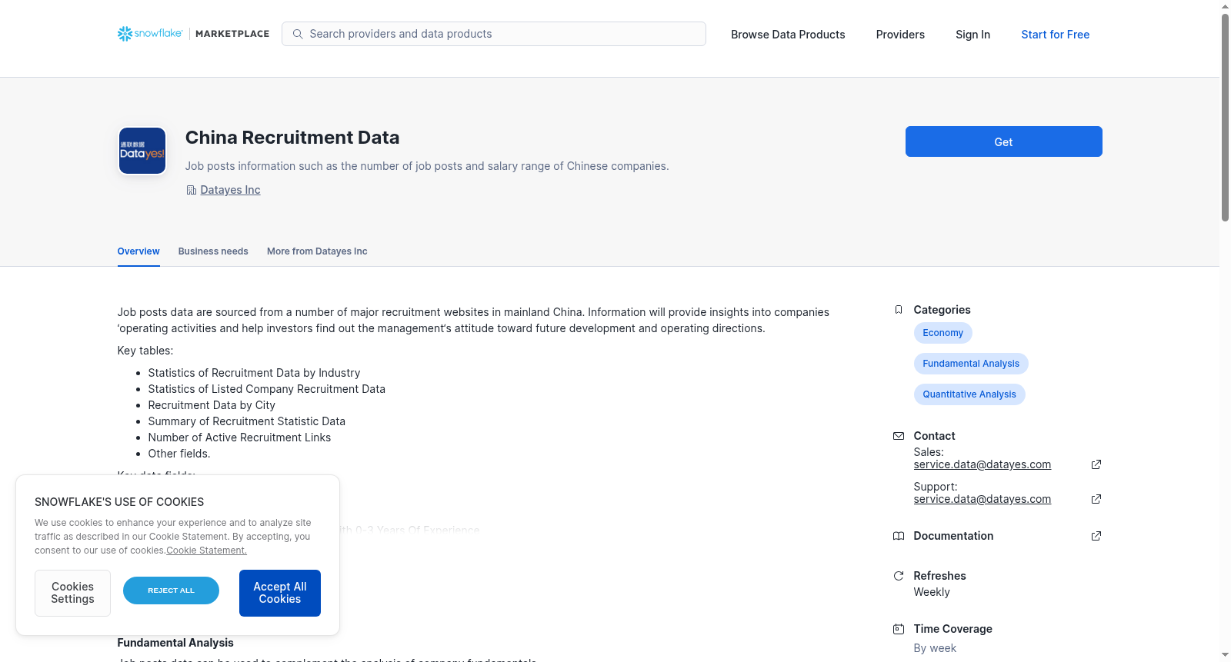Click the page vertical scrollbar thumb
The image size is (1231, 662).
click(1225, 117)
